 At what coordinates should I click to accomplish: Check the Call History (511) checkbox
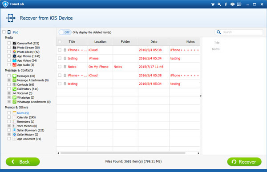[x=9, y=88]
